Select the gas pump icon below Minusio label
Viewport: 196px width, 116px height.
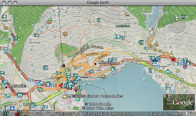coord(113,69)
